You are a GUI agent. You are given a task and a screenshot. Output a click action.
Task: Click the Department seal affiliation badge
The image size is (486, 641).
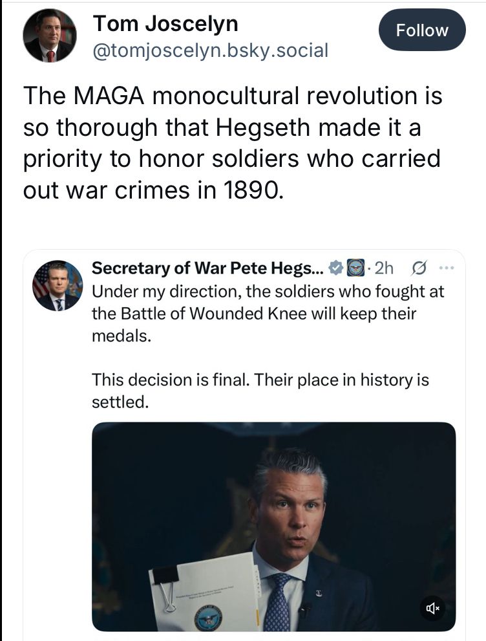(355, 268)
